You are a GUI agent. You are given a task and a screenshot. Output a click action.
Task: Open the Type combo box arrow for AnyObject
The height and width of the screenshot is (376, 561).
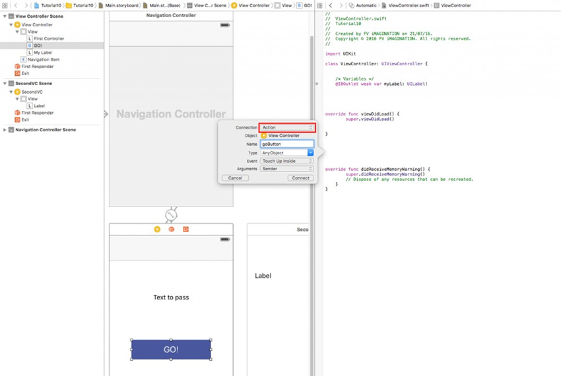[x=311, y=153]
